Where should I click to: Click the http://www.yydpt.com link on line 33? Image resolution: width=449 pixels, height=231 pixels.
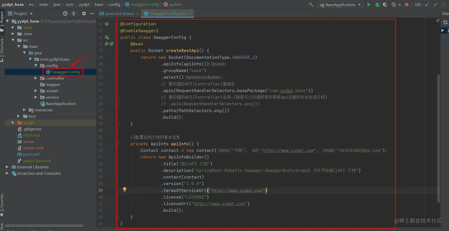(x=289, y=151)
